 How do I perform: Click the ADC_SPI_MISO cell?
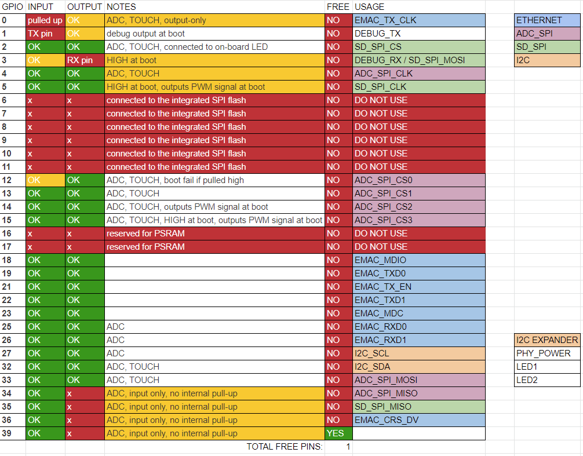pyautogui.click(x=418, y=393)
